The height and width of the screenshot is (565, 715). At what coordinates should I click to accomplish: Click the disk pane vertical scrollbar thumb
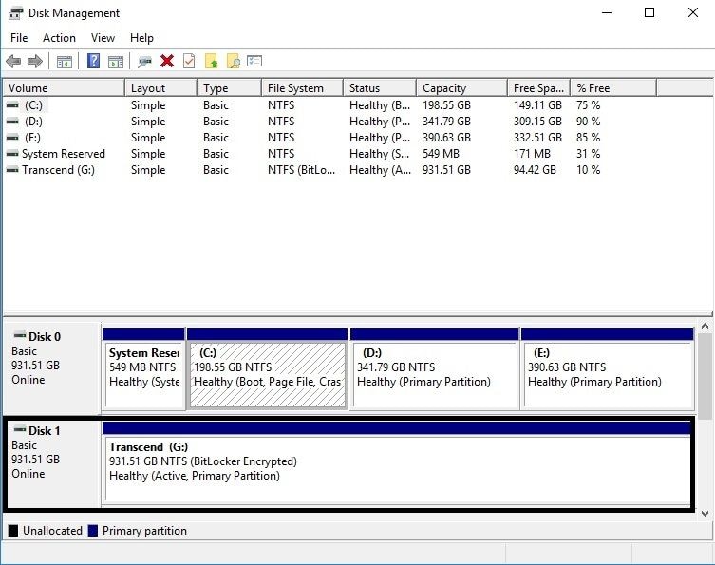tap(705, 376)
